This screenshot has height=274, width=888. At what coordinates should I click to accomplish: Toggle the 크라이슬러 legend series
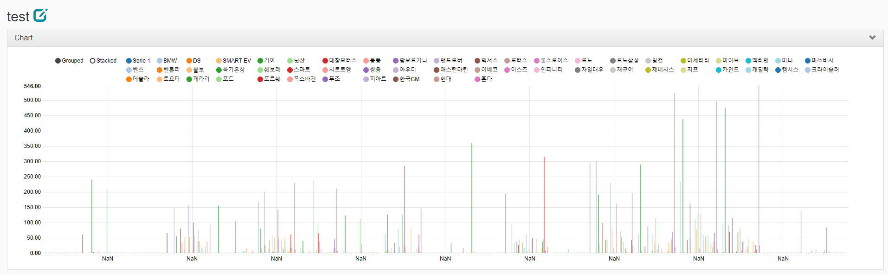tap(822, 70)
